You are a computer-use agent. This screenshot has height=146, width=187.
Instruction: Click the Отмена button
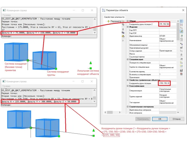[176, 119]
